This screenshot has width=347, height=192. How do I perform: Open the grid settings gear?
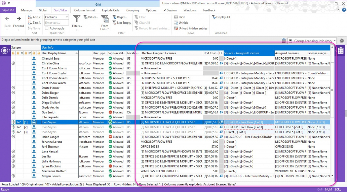point(342,41)
